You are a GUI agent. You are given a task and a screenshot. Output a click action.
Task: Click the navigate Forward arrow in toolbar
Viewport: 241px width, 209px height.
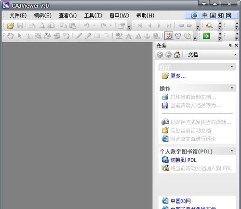189,25
